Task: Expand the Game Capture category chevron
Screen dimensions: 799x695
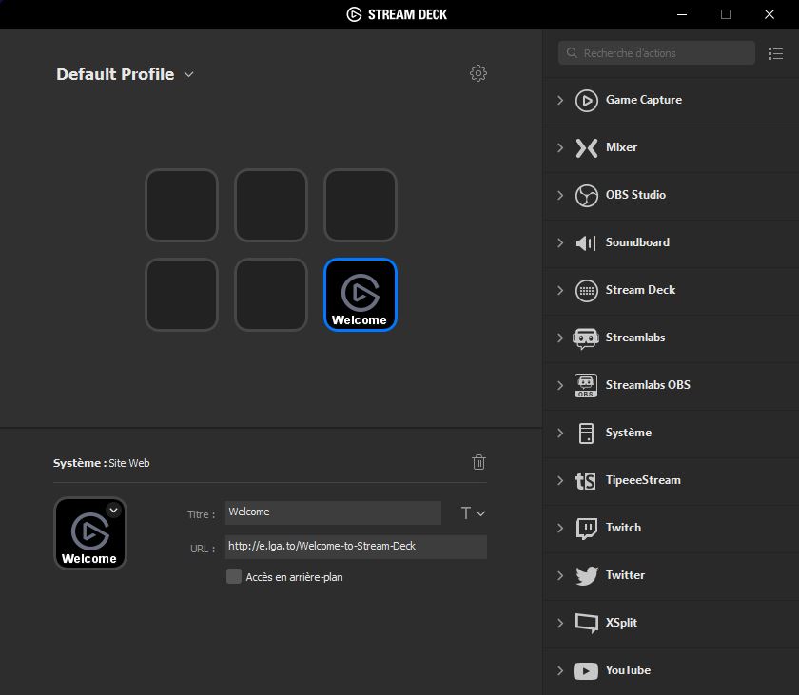Action: (560, 100)
